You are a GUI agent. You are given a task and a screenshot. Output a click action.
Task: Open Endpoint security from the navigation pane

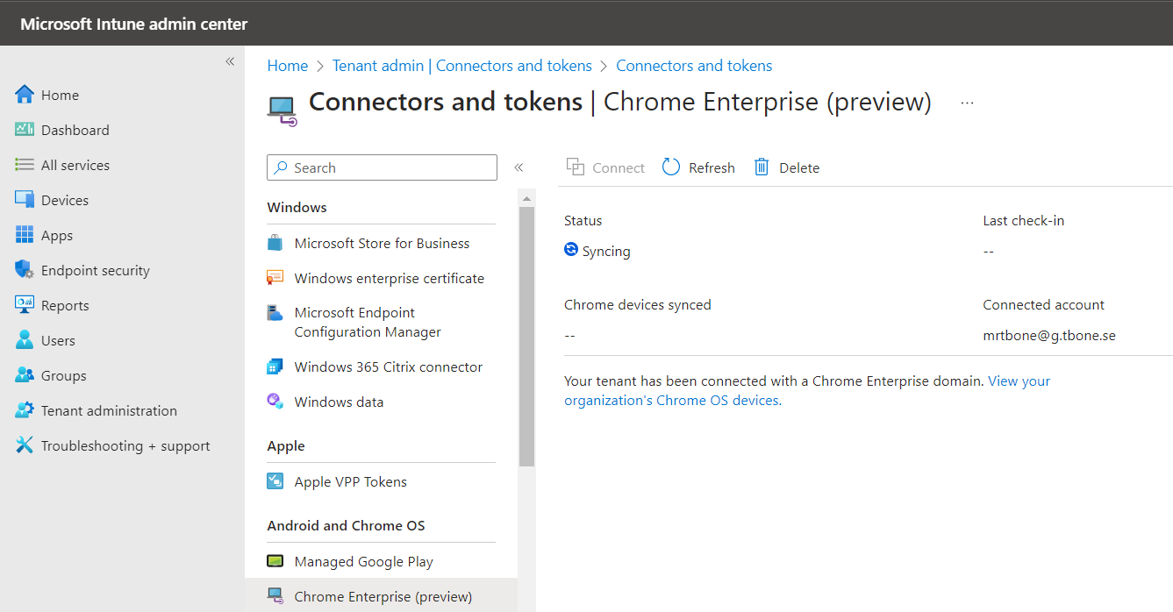point(95,270)
